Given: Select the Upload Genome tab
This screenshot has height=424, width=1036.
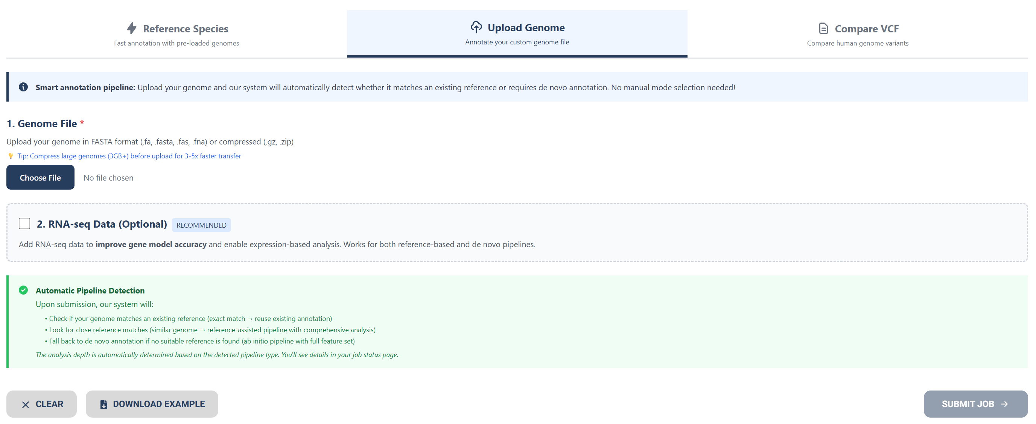Looking at the screenshot, I should tap(517, 34).
